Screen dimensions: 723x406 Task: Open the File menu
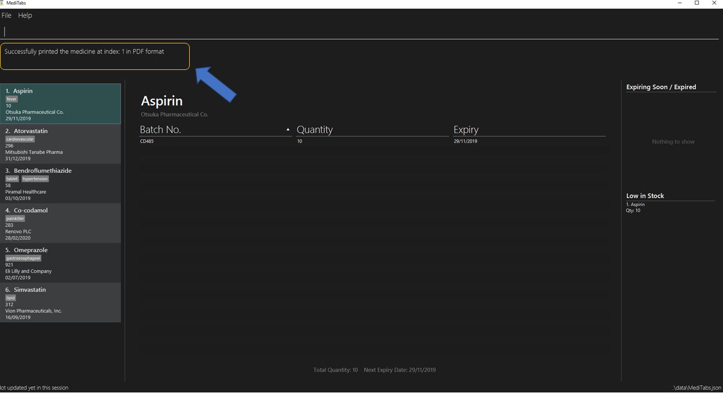tap(7, 15)
